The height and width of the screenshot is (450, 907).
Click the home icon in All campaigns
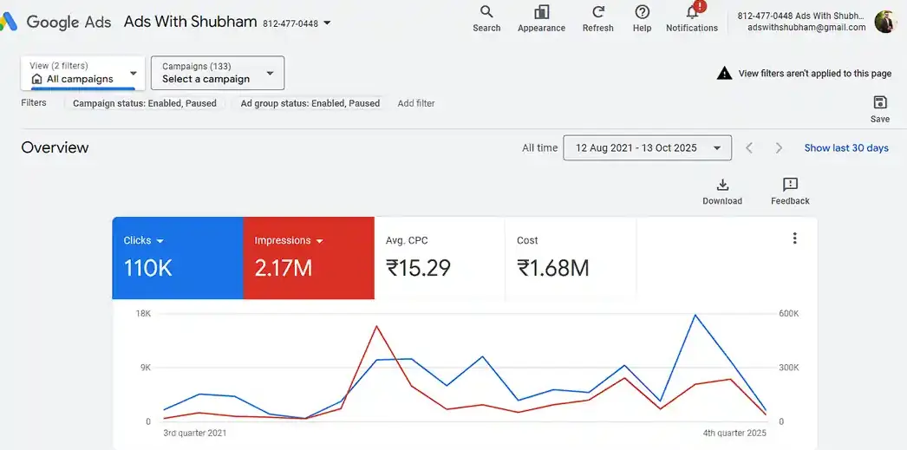(37, 79)
